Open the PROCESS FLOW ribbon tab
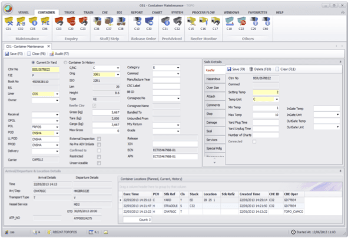Viewport: 348px width, 238px height. (203, 12)
